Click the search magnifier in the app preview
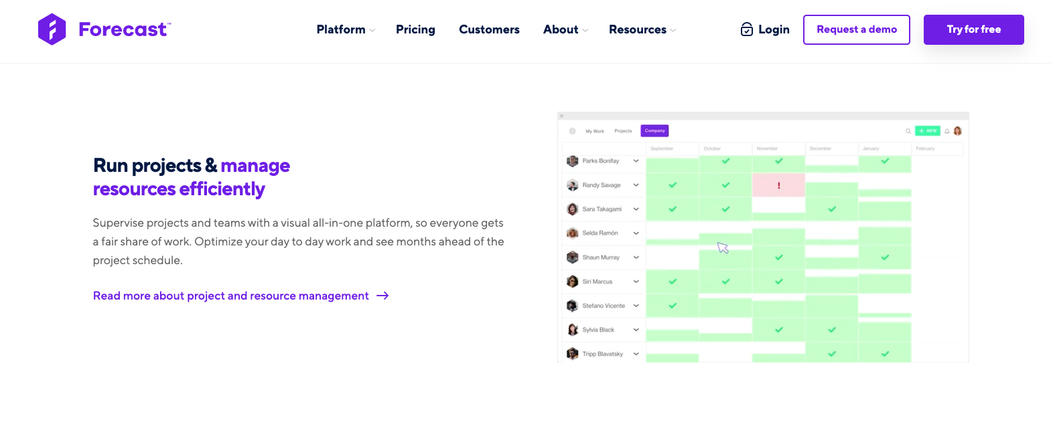This screenshot has height=432, width=1051. pyautogui.click(x=908, y=131)
